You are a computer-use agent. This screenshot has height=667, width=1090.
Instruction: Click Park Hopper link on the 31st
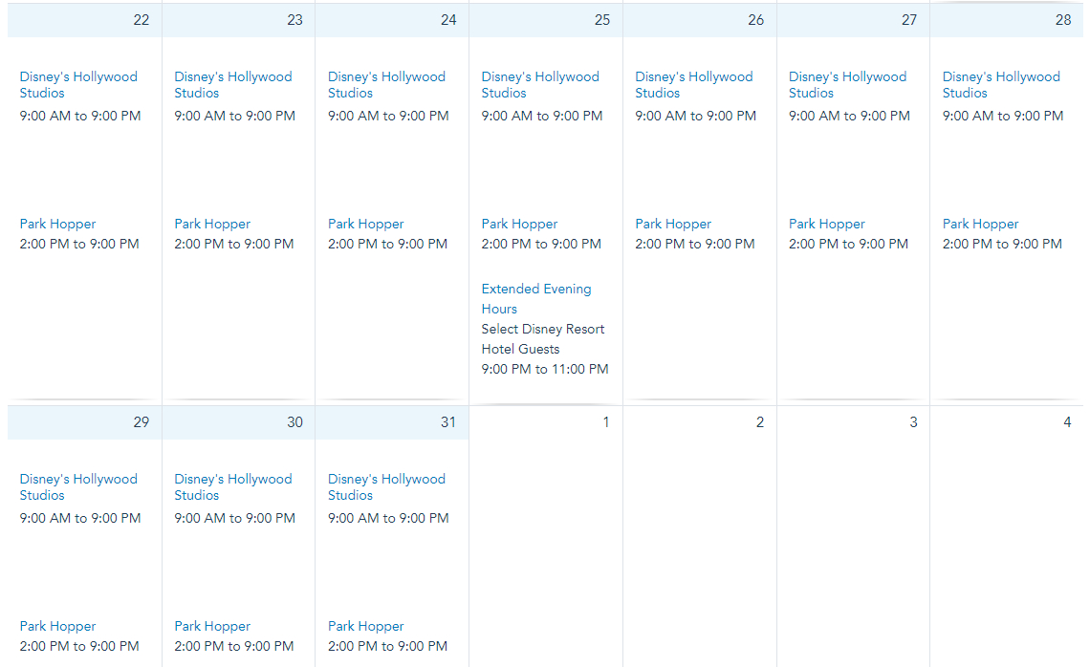coord(366,626)
